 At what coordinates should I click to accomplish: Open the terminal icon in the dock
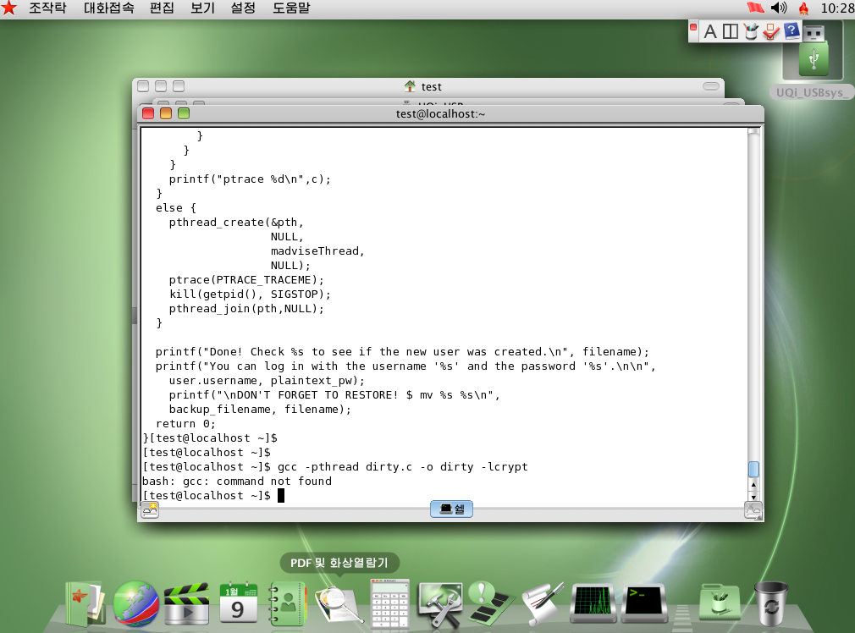tap(643, 603)
